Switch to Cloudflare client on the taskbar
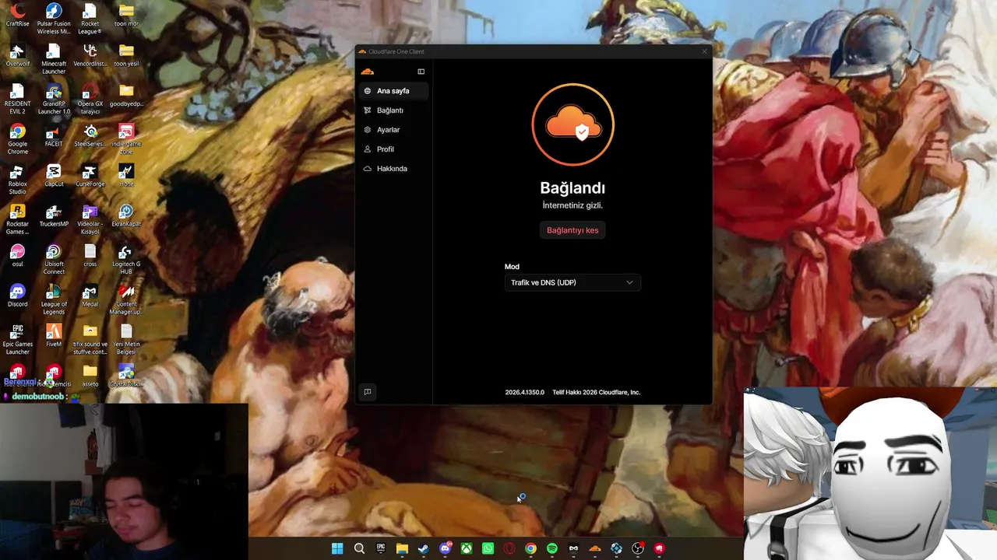Viewport: 997px width, 560px height. 595,548
